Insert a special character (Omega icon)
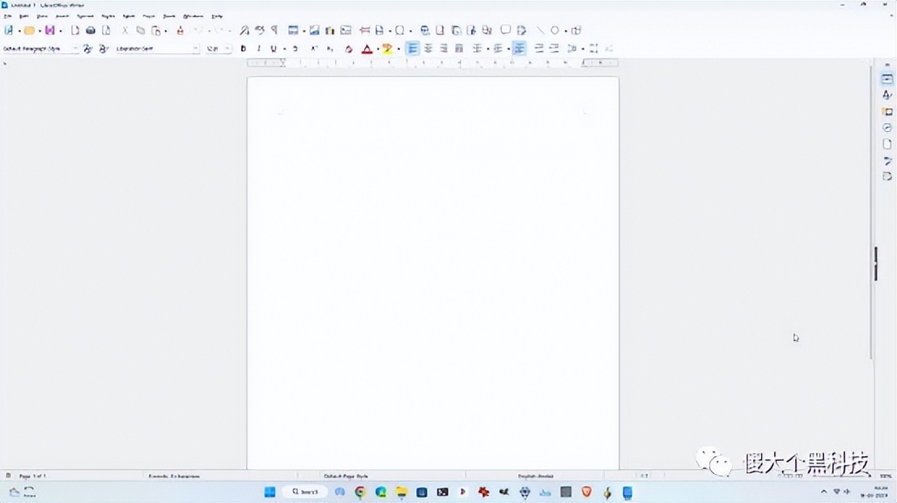Viewport: 897px width, 503px height. (399, 31)
